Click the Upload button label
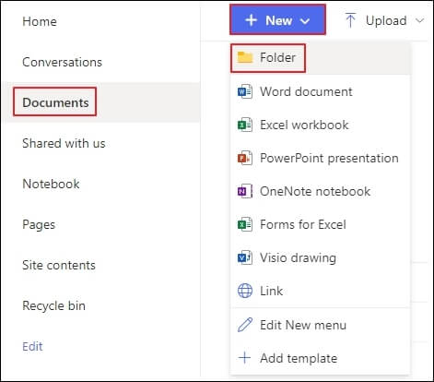This screenshot has height=382, width=434. pos(386,21)
